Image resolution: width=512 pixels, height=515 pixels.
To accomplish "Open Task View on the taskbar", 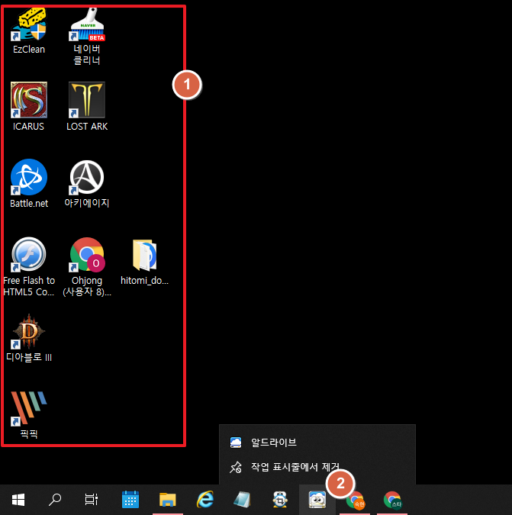I will coord(92,500).
